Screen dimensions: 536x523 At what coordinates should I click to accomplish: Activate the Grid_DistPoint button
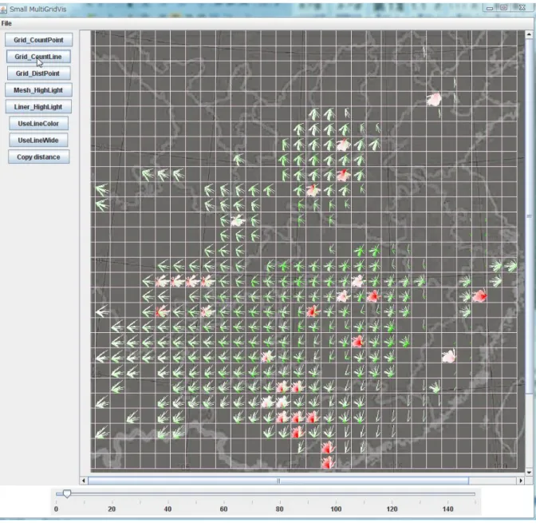[x=38, y=73]
